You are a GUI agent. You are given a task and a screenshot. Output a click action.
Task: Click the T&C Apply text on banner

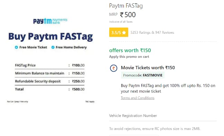pos(90,102)
